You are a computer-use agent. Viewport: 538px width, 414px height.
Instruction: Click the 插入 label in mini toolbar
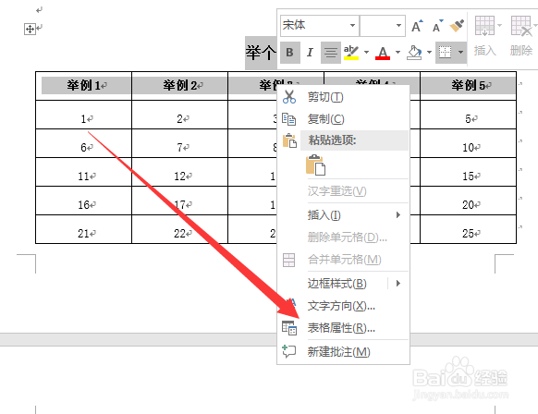coord(484,51)
